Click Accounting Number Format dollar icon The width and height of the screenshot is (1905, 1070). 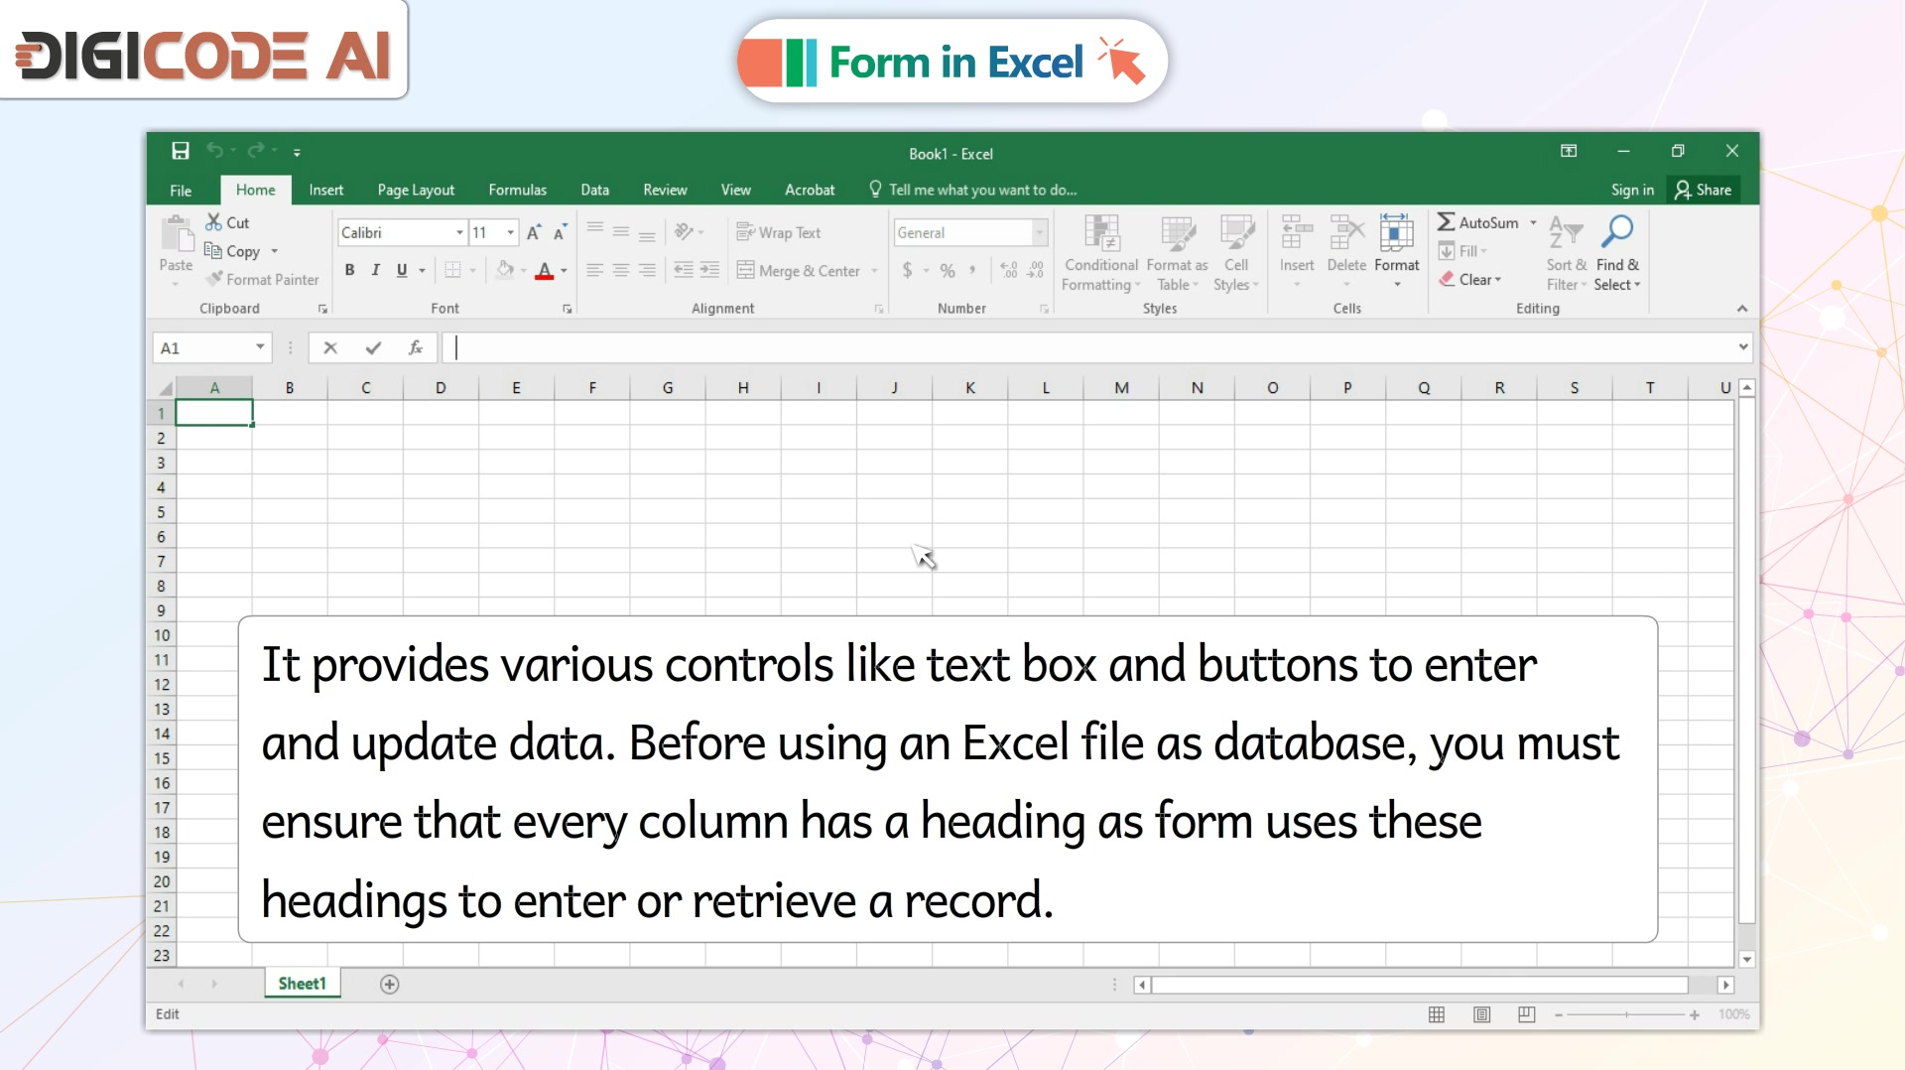[907, 270]
